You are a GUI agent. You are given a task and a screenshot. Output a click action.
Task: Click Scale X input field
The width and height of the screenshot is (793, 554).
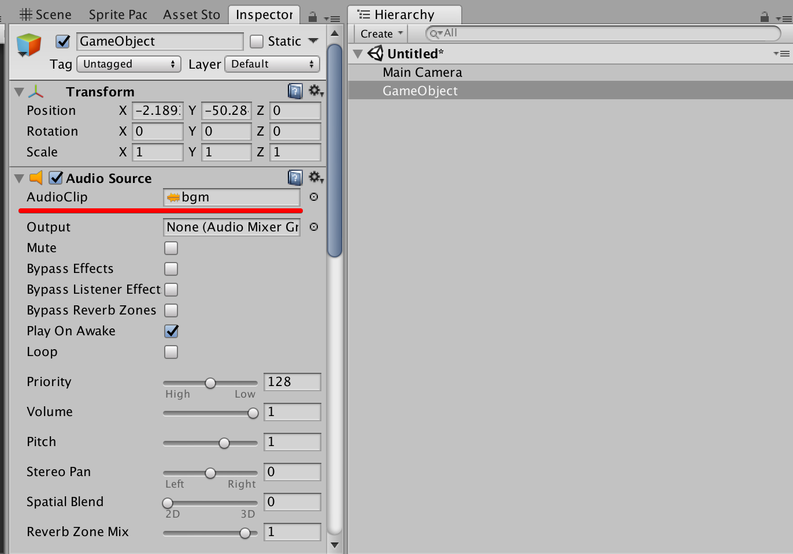coord(158,152)
